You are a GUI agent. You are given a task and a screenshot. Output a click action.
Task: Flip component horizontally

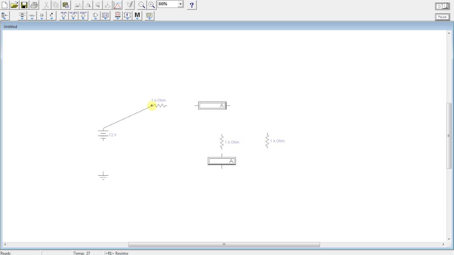[88, 5]
